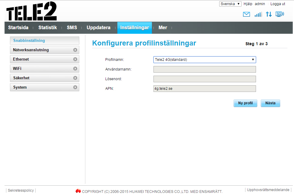Click the Huawei logo in footer
Screen dimensions: 294x195
point(78,191)
